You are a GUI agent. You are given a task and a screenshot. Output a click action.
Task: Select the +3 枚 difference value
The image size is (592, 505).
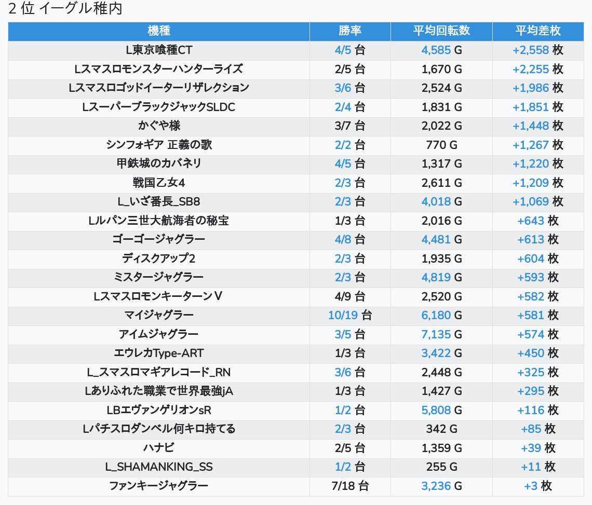click(x=538, y=486)
